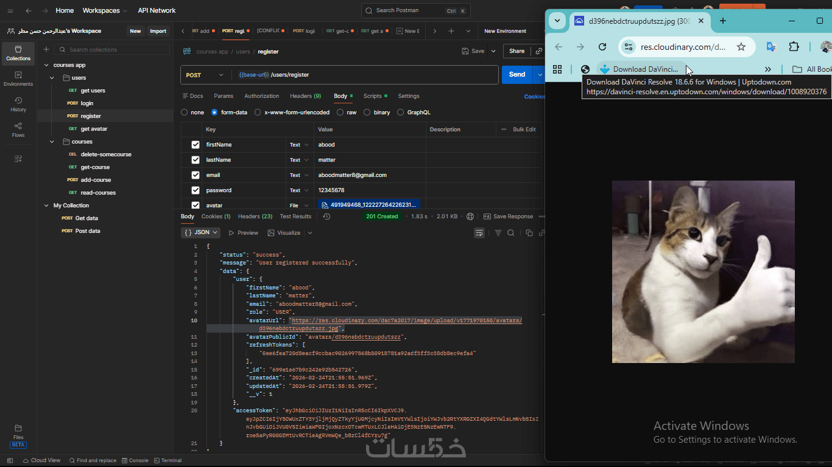This screenshot has width=832, height=467.
Task: Click the Save Response button
Action: pyautogui.click(x=508, y=216)
